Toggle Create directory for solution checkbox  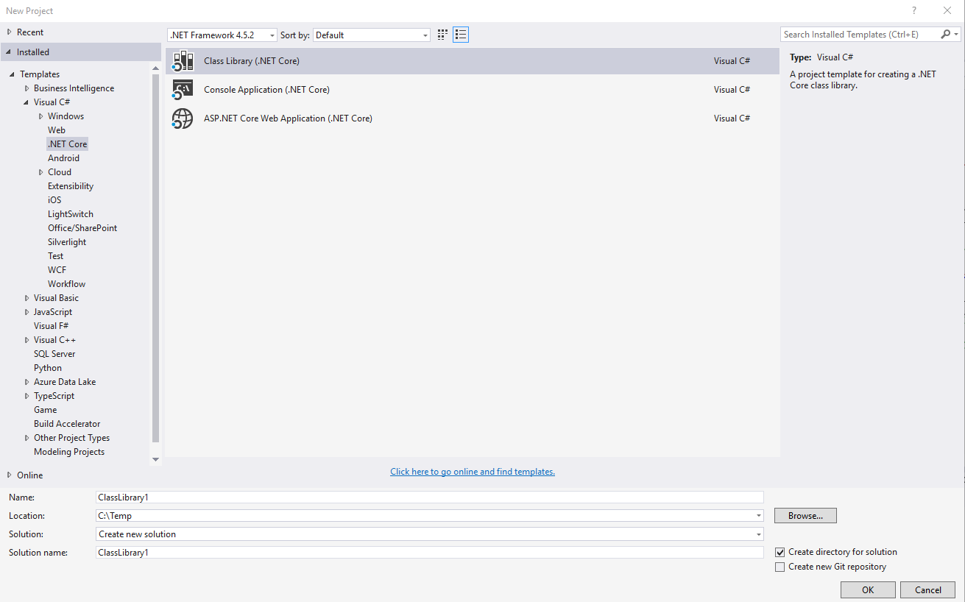coord(780,552)
